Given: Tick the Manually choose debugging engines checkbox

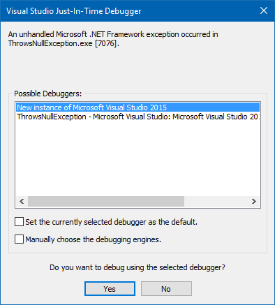Looking at the screenshot, I should click(19, 239).
